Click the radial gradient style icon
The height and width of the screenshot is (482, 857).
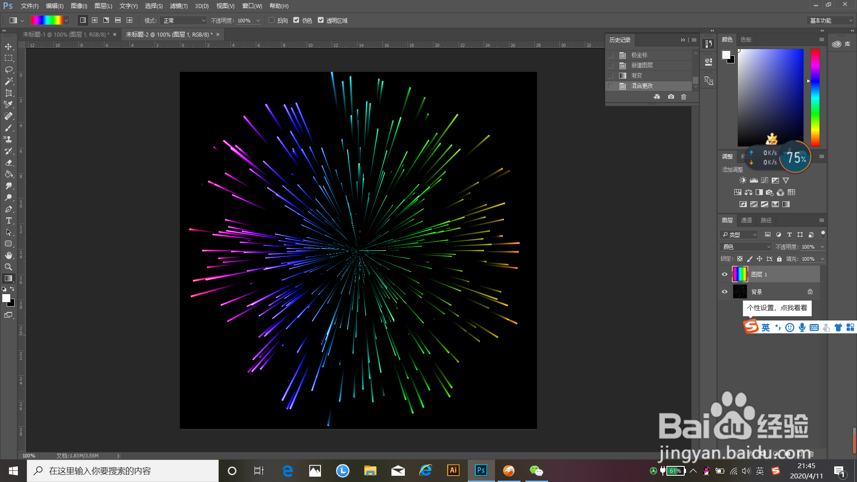[95, 20]
